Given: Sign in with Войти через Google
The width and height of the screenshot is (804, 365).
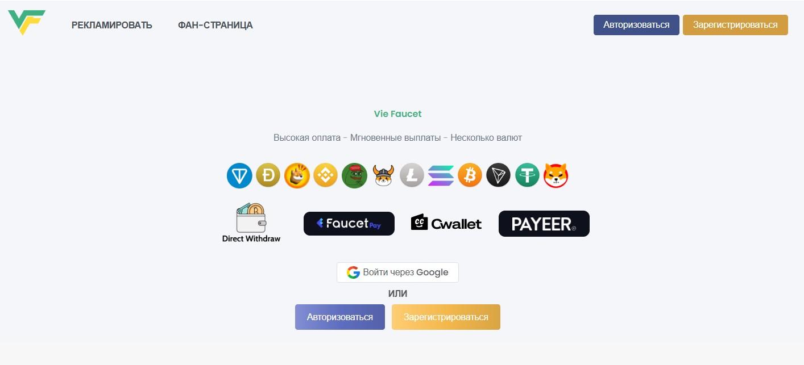Looking at the screenshot, I should point(397,272).
